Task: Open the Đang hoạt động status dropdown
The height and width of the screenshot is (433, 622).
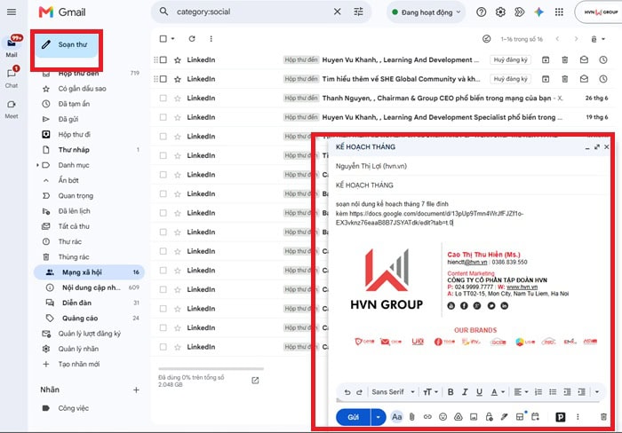Action: tap(426, 12)
